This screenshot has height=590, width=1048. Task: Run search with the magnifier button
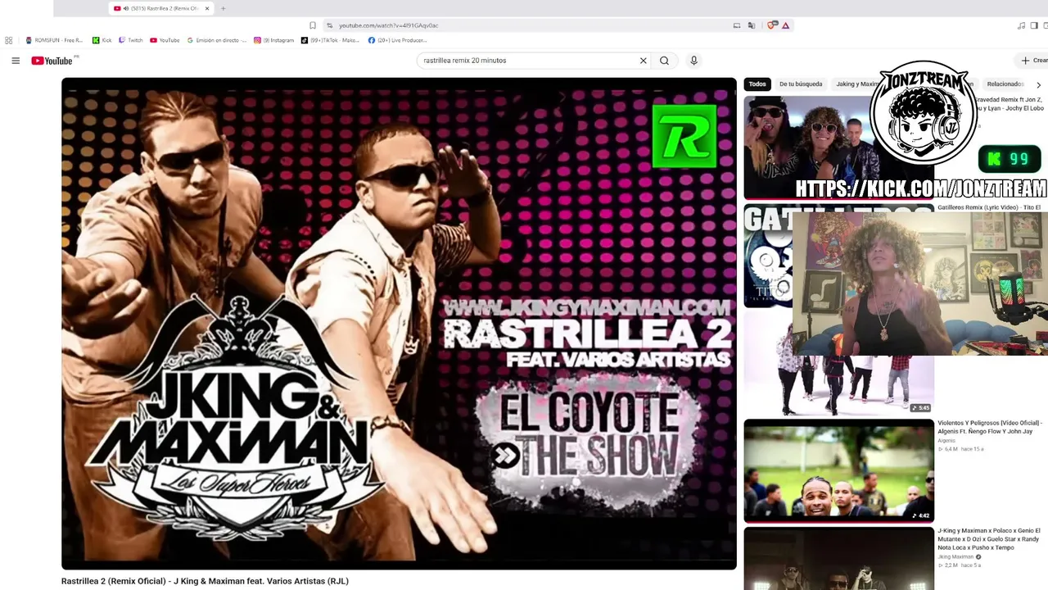[x=664, y=61]
